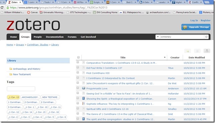Image resolution: width=215 pixels, height=123 pixels.
Task: Click the zotero logo
Action: (x=33, y=25)
